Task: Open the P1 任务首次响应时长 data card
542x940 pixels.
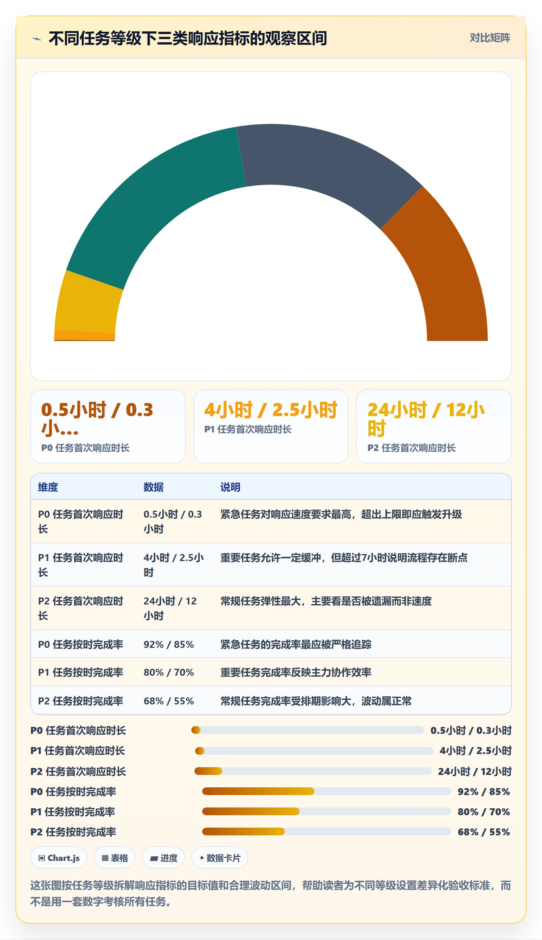Action: [x=271, y=426]
